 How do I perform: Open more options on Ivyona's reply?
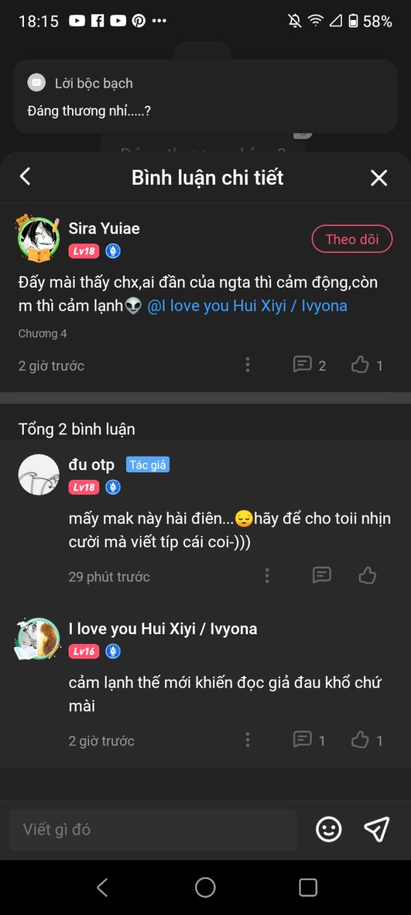coord(247,740)
